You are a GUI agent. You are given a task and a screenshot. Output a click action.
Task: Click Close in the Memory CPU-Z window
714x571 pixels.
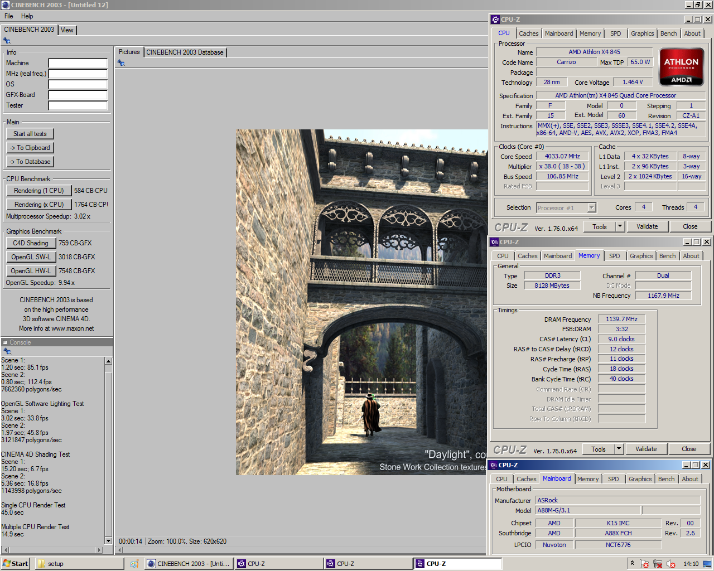tap(689, 449)
